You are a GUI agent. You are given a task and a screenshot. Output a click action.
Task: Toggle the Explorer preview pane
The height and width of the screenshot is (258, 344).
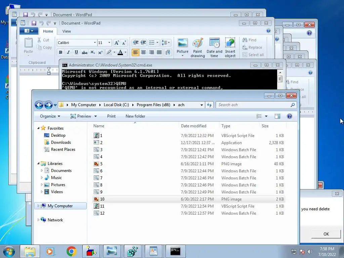tap(277, 116)
